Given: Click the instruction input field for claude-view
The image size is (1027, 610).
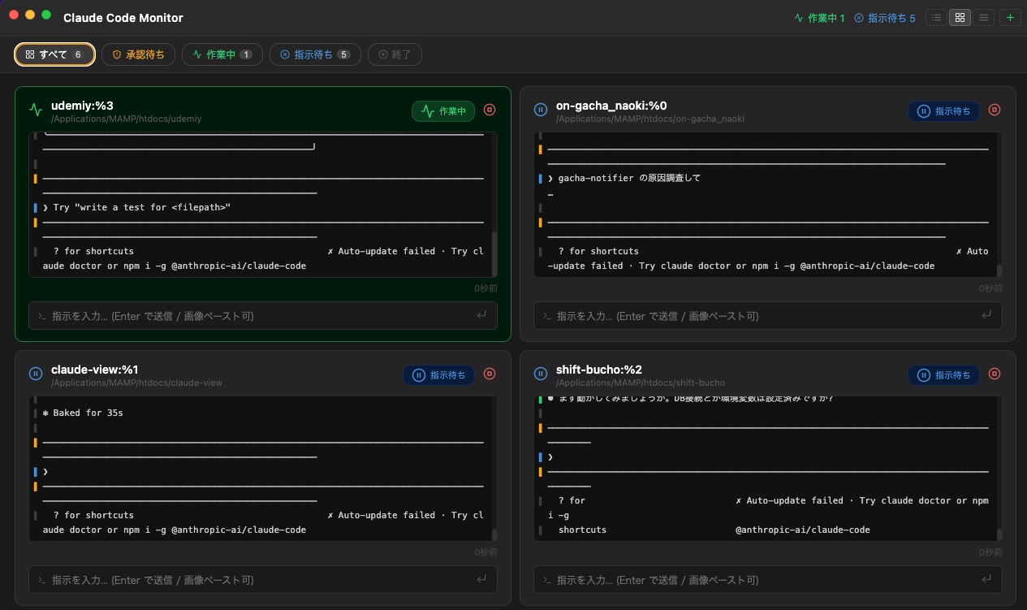Looking at the screenshot, I should 252,580.
